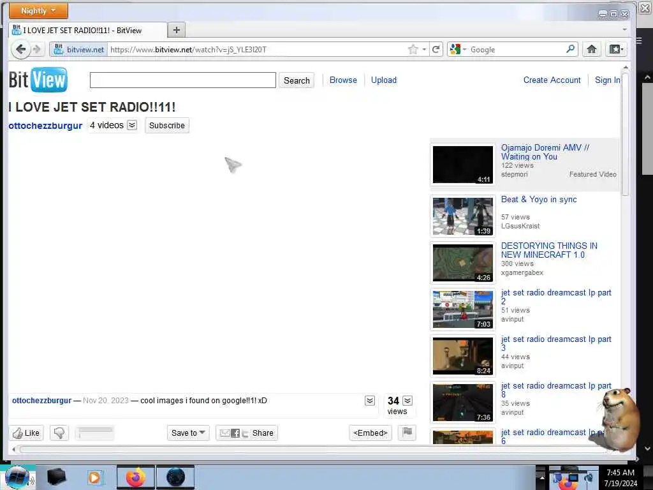The width and height of the screenshot is (653, 490).
Task: Show hidden system tray icons arrow
Action: pyautogui.click(x=542, y=477)
